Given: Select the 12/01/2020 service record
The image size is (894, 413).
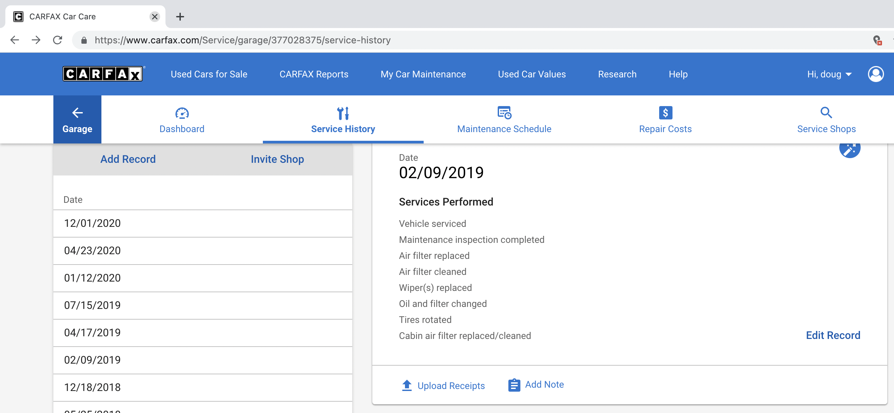Looking at the screenshot, I should 203,223.
